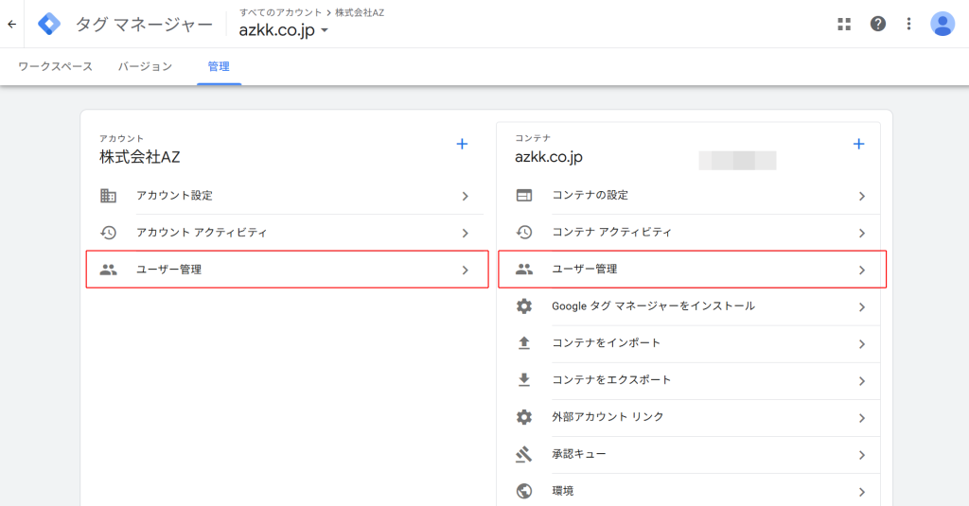Screen dimensions: 969x506
Task: Open the 株式会社AZ breadcrumb link
Action: click(x=360, y=12)
